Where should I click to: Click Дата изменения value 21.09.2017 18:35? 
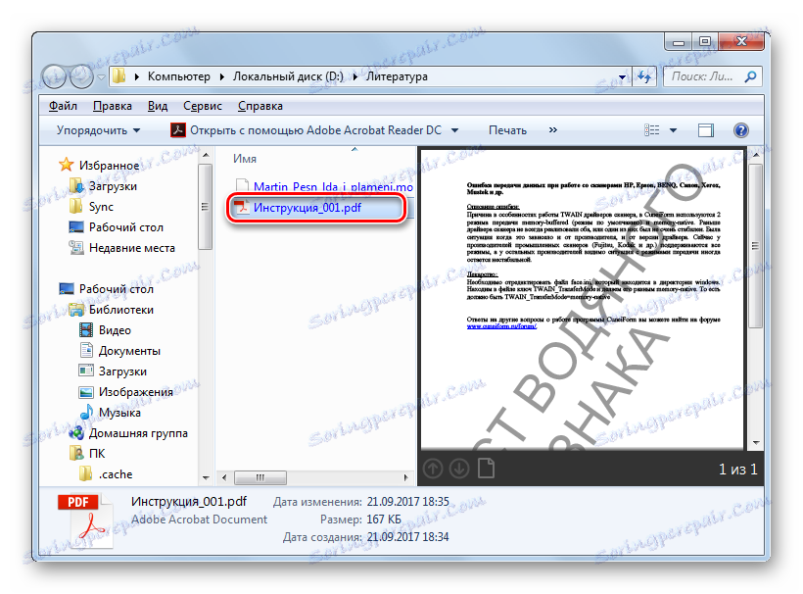pyautogui.click(x=407, y=502)
